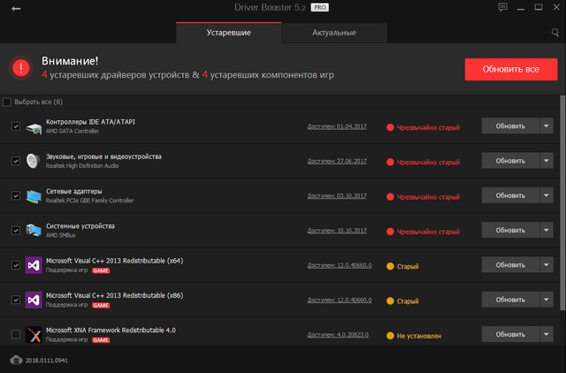Screen dimensions: 566x373
Task: Open the 'Доступен: 03.10.2017' link
Action: [337, 195]
